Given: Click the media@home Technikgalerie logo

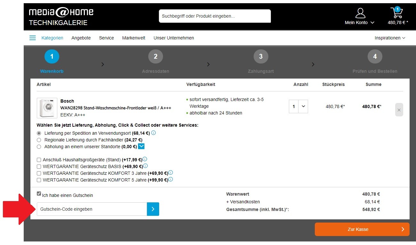Looking at the screenshot, I should (61, 17).
